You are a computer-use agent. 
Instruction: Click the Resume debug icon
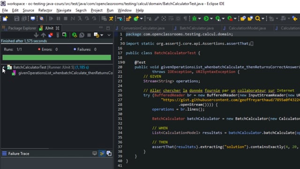tap(51, 19)
